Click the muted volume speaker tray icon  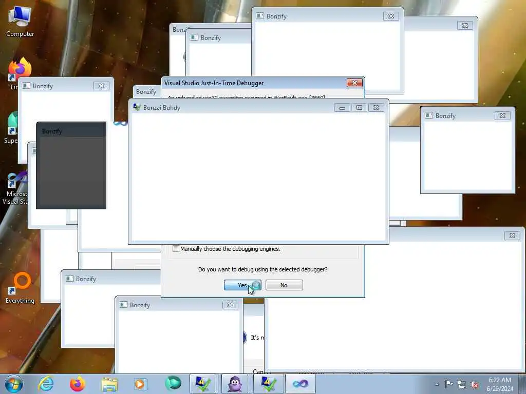point(474,385)
